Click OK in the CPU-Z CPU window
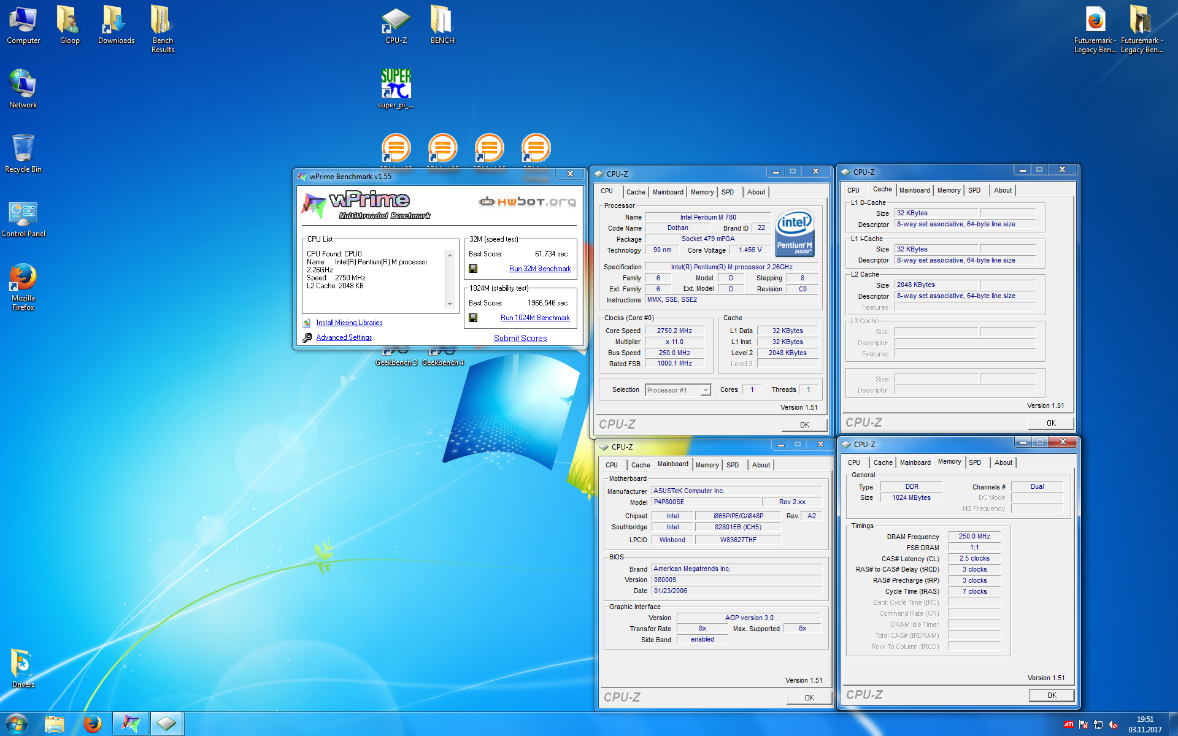 804,424
